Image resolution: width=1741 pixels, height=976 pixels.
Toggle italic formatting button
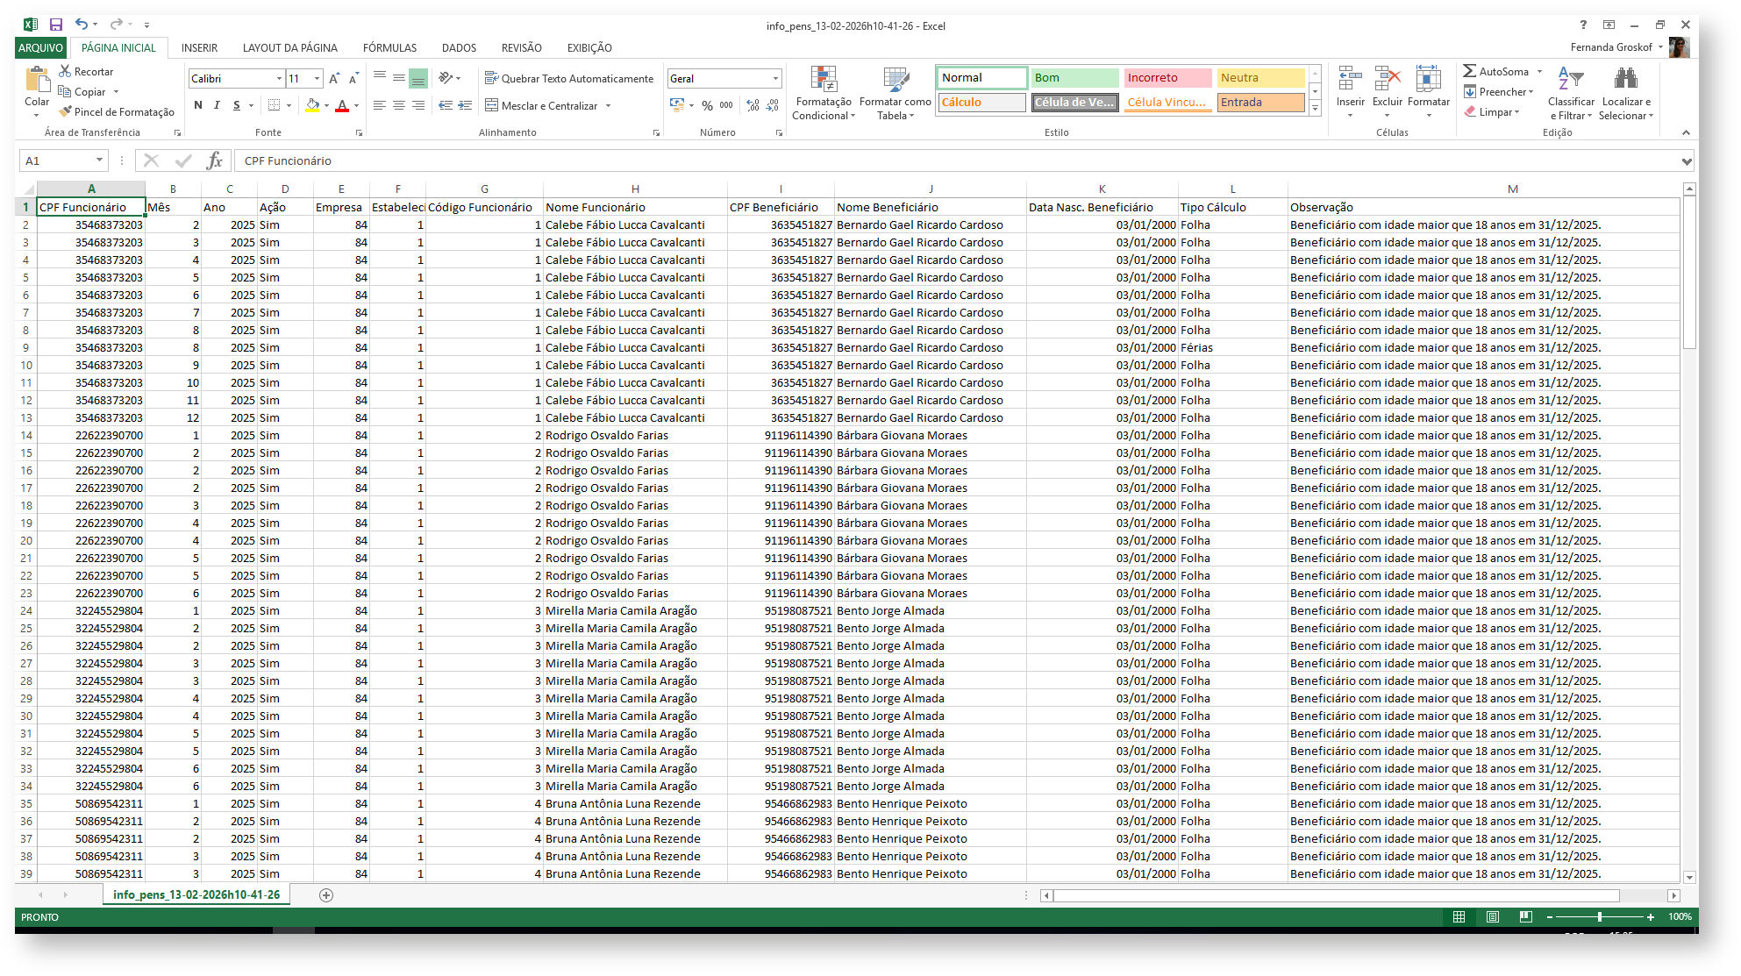[217, 105]
